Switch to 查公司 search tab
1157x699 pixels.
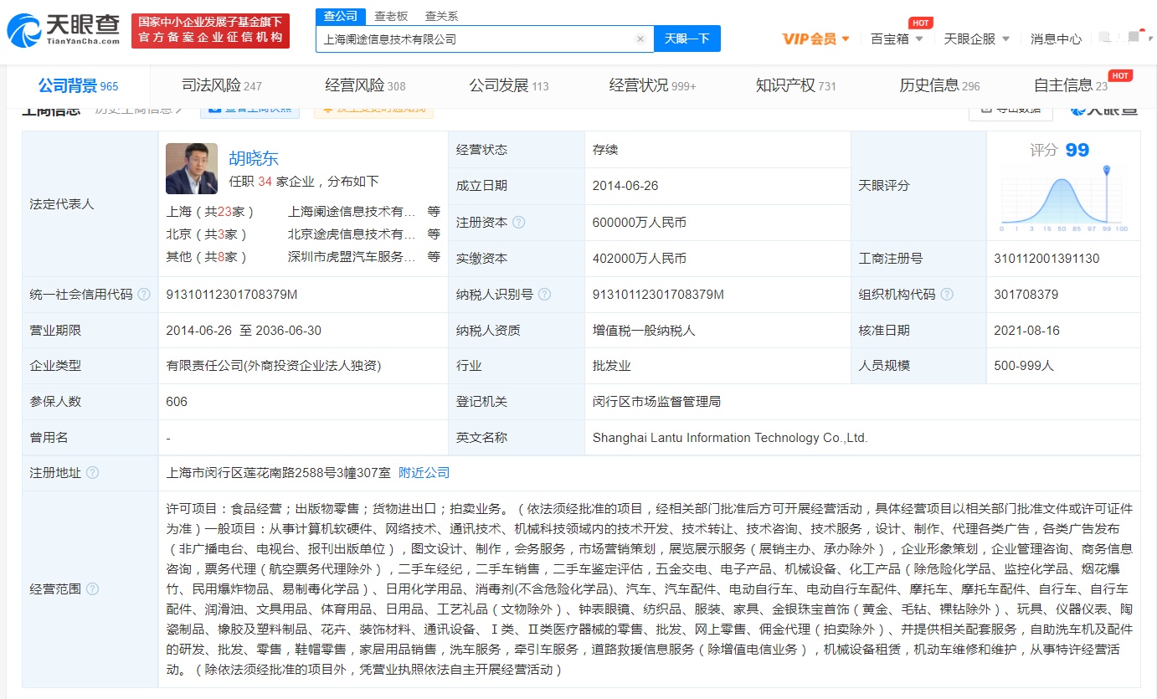341,16
